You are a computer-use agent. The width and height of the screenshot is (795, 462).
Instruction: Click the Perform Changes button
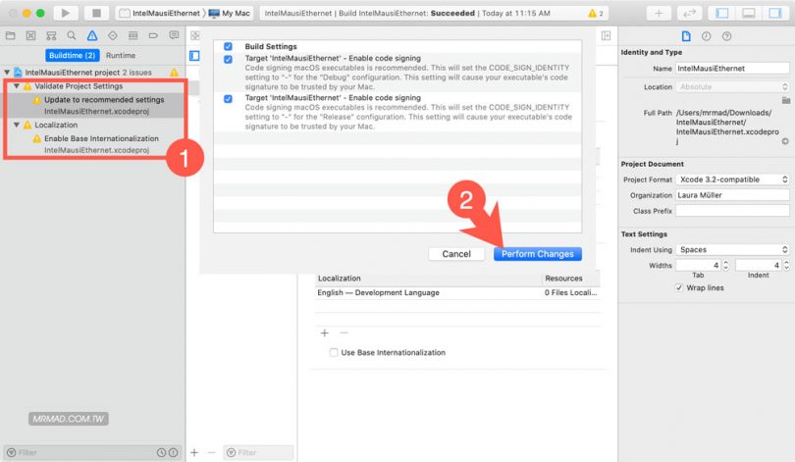[x=538, y=254]
